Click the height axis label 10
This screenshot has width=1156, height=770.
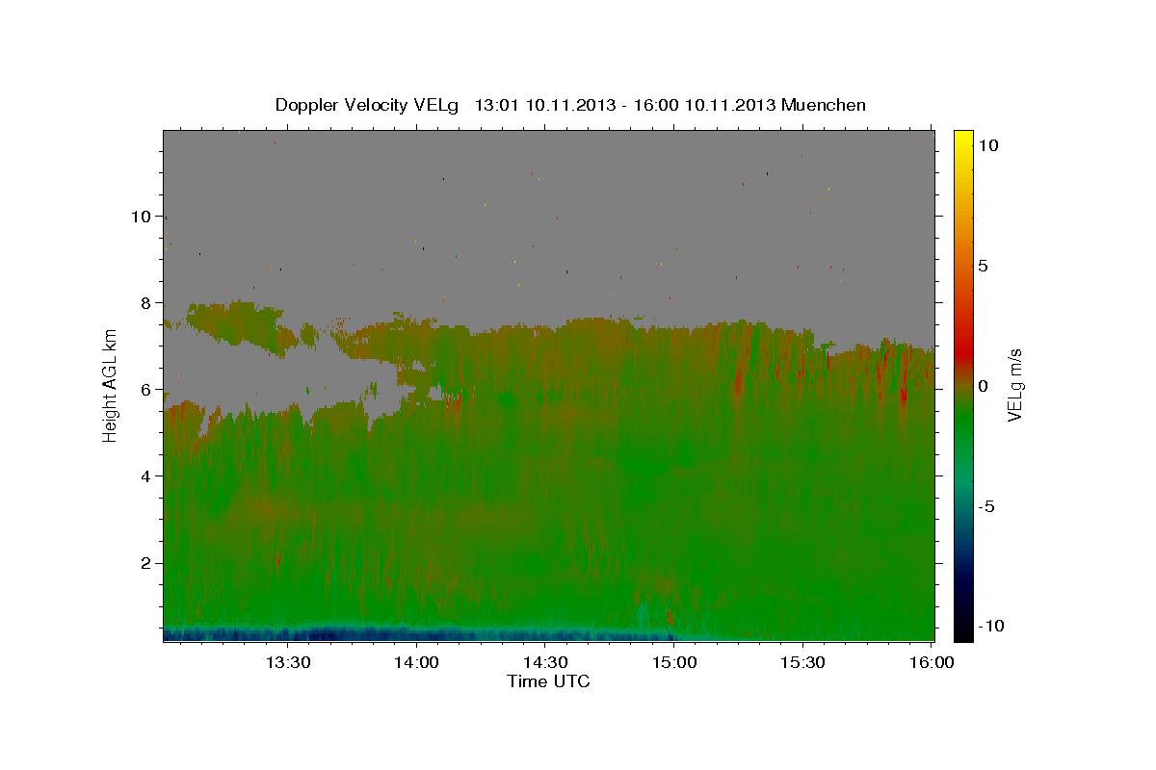(x=142, y=217)
